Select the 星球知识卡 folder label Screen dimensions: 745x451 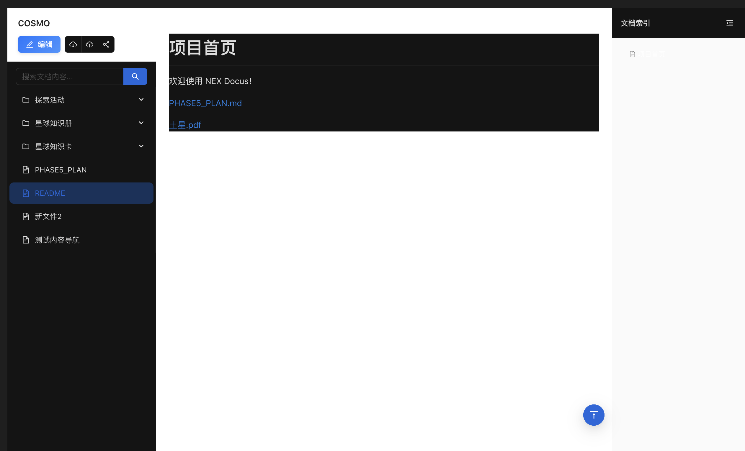pos(53,147)
